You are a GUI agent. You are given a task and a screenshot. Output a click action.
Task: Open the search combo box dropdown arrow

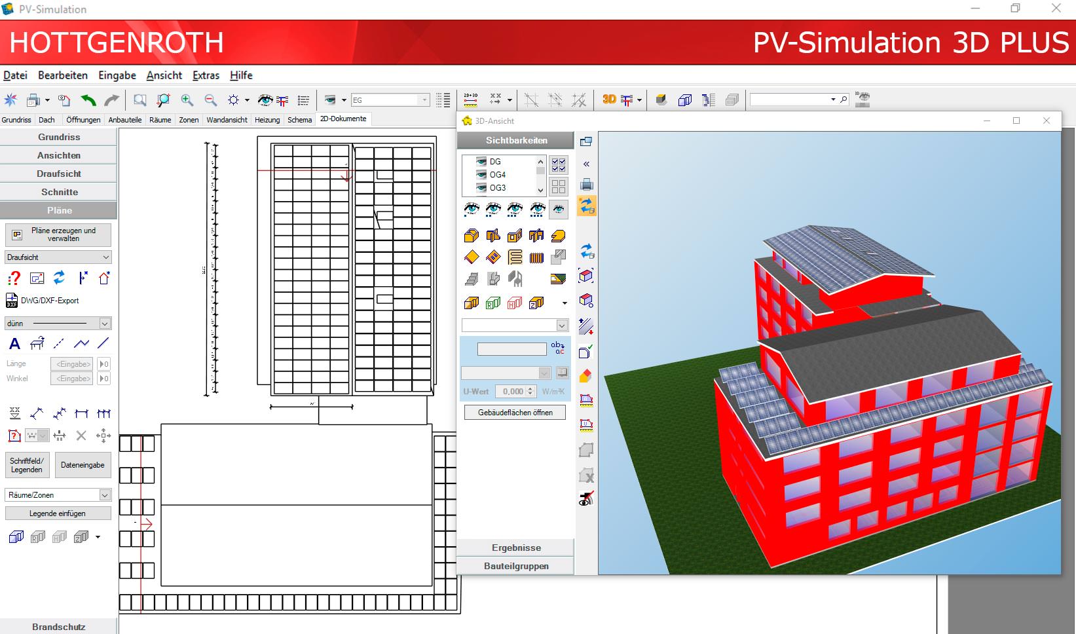pyautogui.click(x=833, y=100)
